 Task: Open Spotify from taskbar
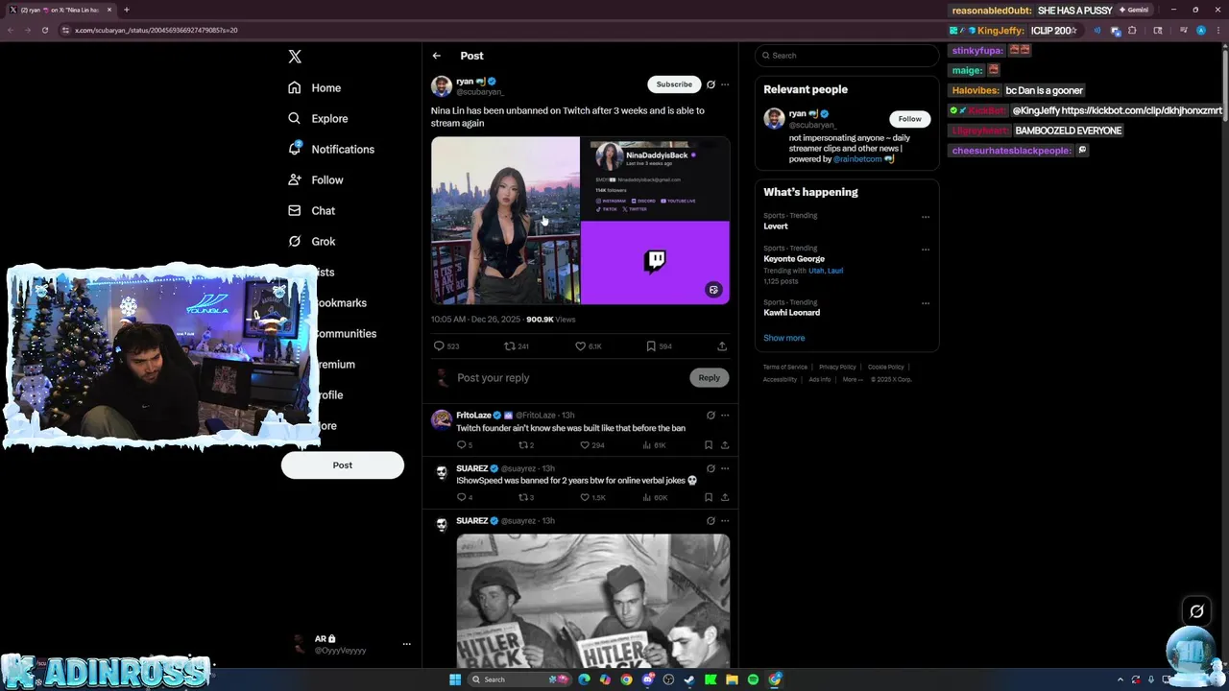pyautogui.click(x=753, y=679)
